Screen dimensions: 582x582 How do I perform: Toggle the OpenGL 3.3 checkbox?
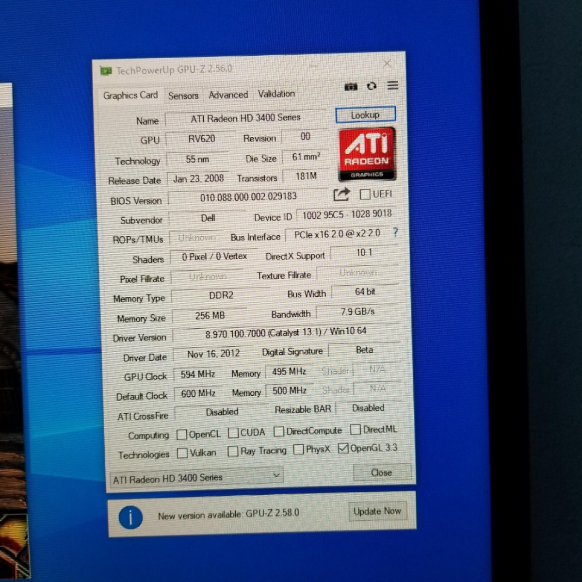[x=343, y=448]
